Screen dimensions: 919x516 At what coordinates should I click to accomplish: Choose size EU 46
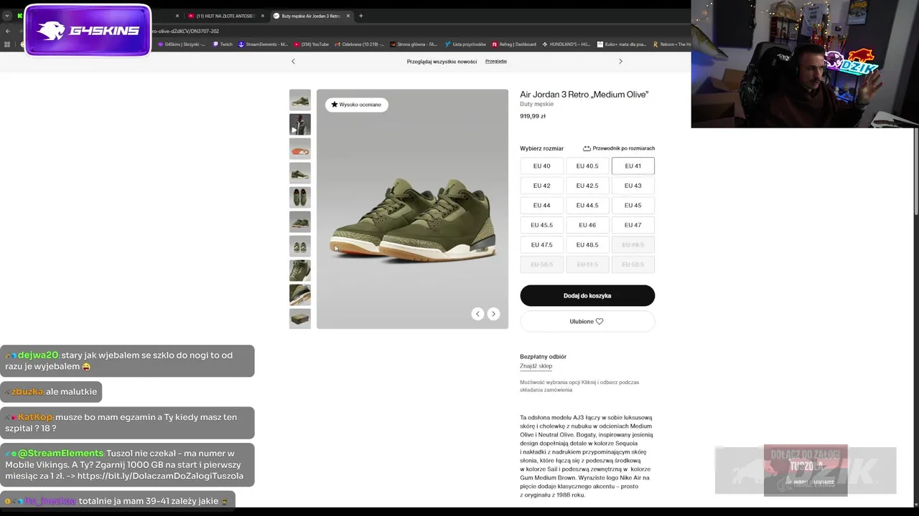point(587,225)
